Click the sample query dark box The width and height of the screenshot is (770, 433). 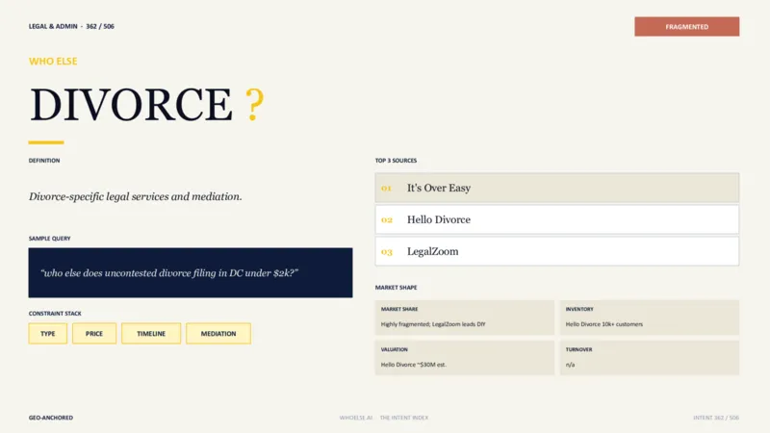pos(191,272)
